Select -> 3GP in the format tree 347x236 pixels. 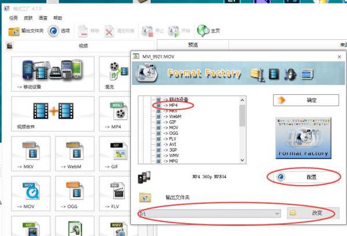170,150
